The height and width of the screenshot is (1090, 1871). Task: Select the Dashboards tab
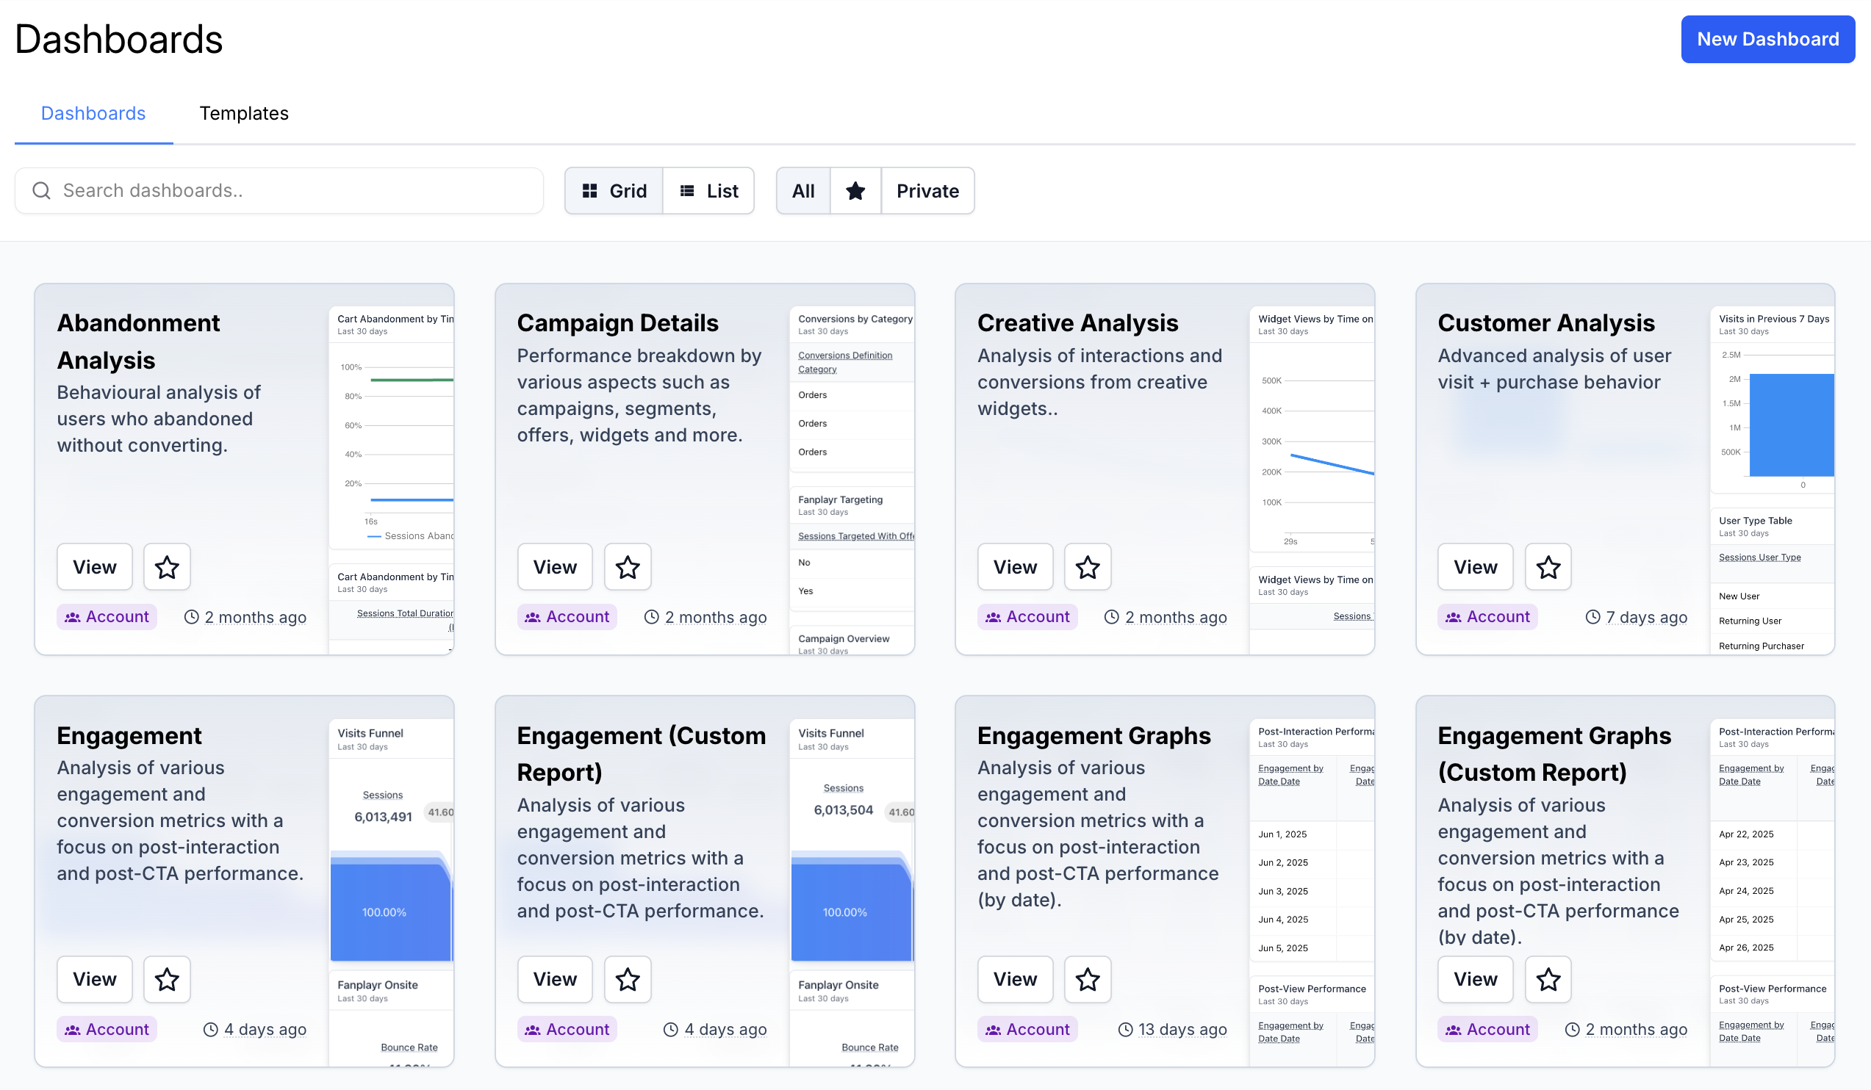pos(93,114)
